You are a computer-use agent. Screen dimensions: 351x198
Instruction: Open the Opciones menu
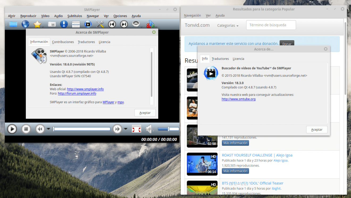[x=120, y=16]
